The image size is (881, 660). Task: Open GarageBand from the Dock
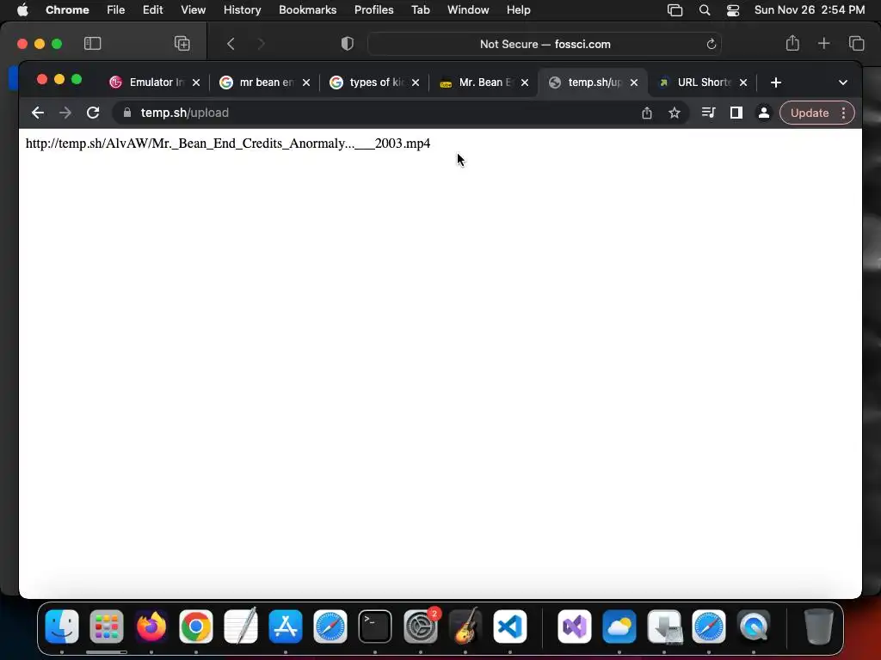[x=465, y=626]
